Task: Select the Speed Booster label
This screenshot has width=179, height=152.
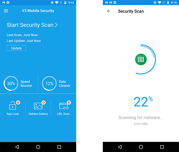Action: (26, 84)
